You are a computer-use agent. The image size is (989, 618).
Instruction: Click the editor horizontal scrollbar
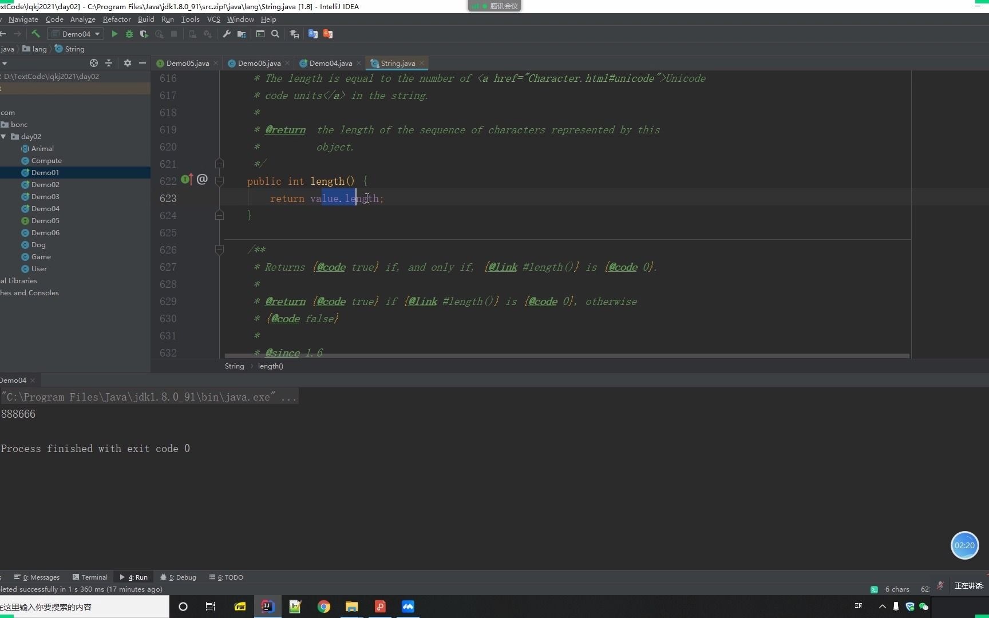[x=567, y=356]
